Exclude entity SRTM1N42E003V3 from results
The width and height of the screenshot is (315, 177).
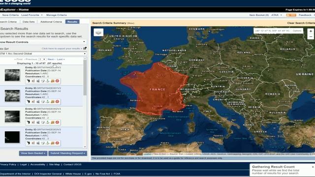57,143
